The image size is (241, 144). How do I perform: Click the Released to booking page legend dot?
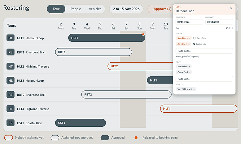(136, 138)
